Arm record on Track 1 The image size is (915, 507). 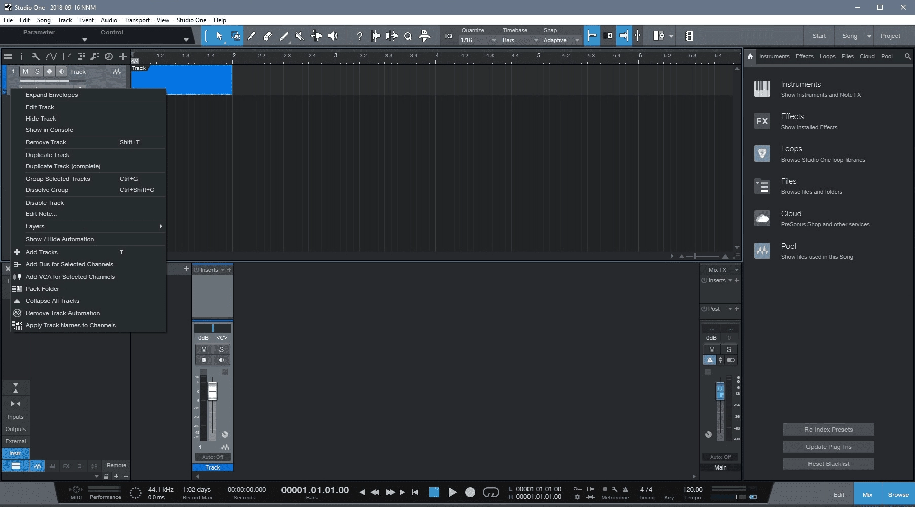49,71
